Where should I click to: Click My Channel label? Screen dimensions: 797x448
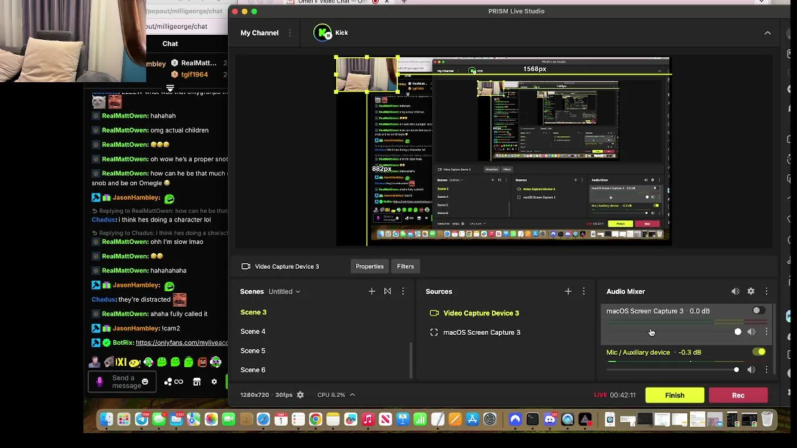(x=260, y=33)
